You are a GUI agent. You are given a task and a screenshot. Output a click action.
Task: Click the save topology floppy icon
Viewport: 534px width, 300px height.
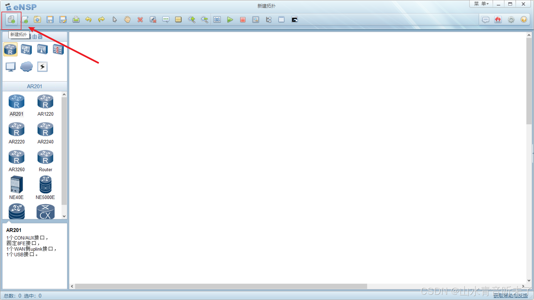(x=50, y=20)
